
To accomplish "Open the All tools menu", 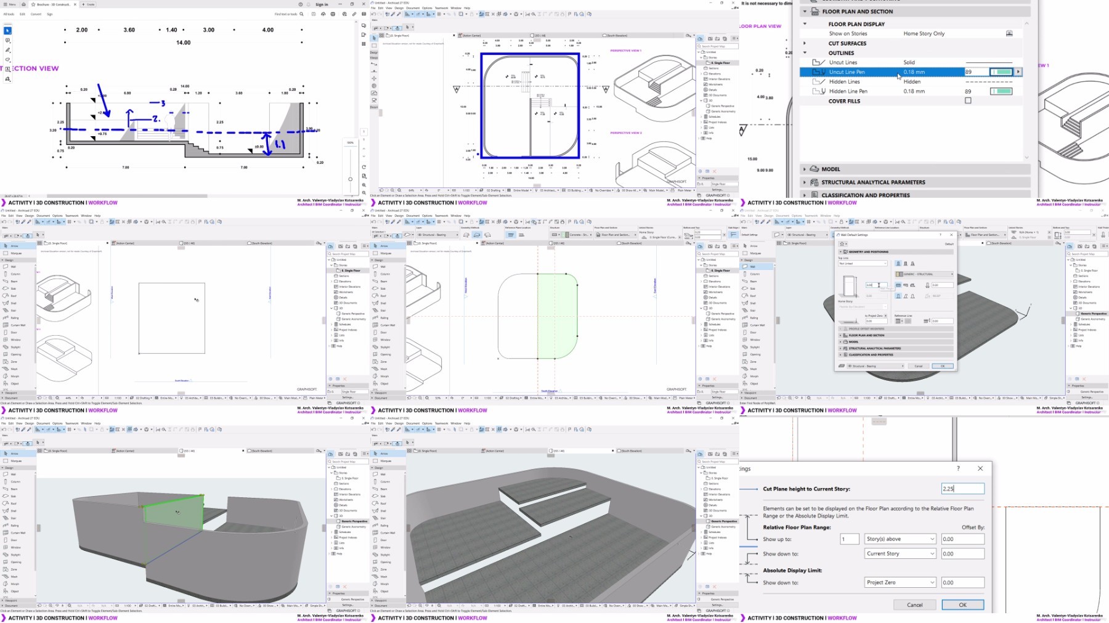I will click(10, 14).
